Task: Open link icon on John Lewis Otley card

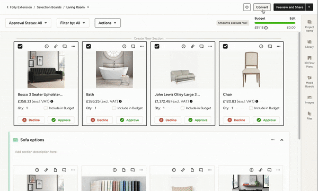Action: (x=192, y=46)
